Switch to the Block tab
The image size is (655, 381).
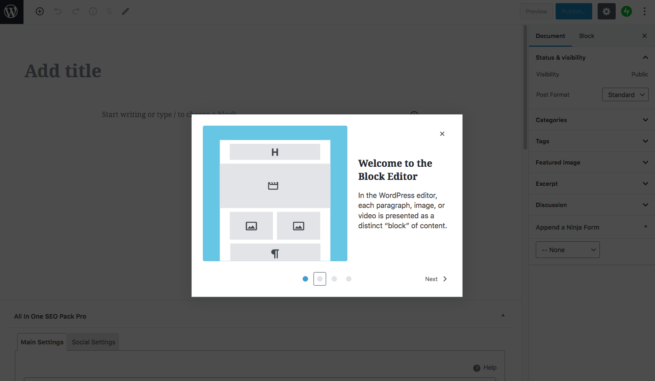[x=586, y=36]
